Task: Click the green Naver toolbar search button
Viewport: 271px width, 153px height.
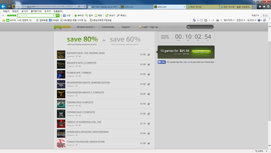Action: [x=57, y=15]
